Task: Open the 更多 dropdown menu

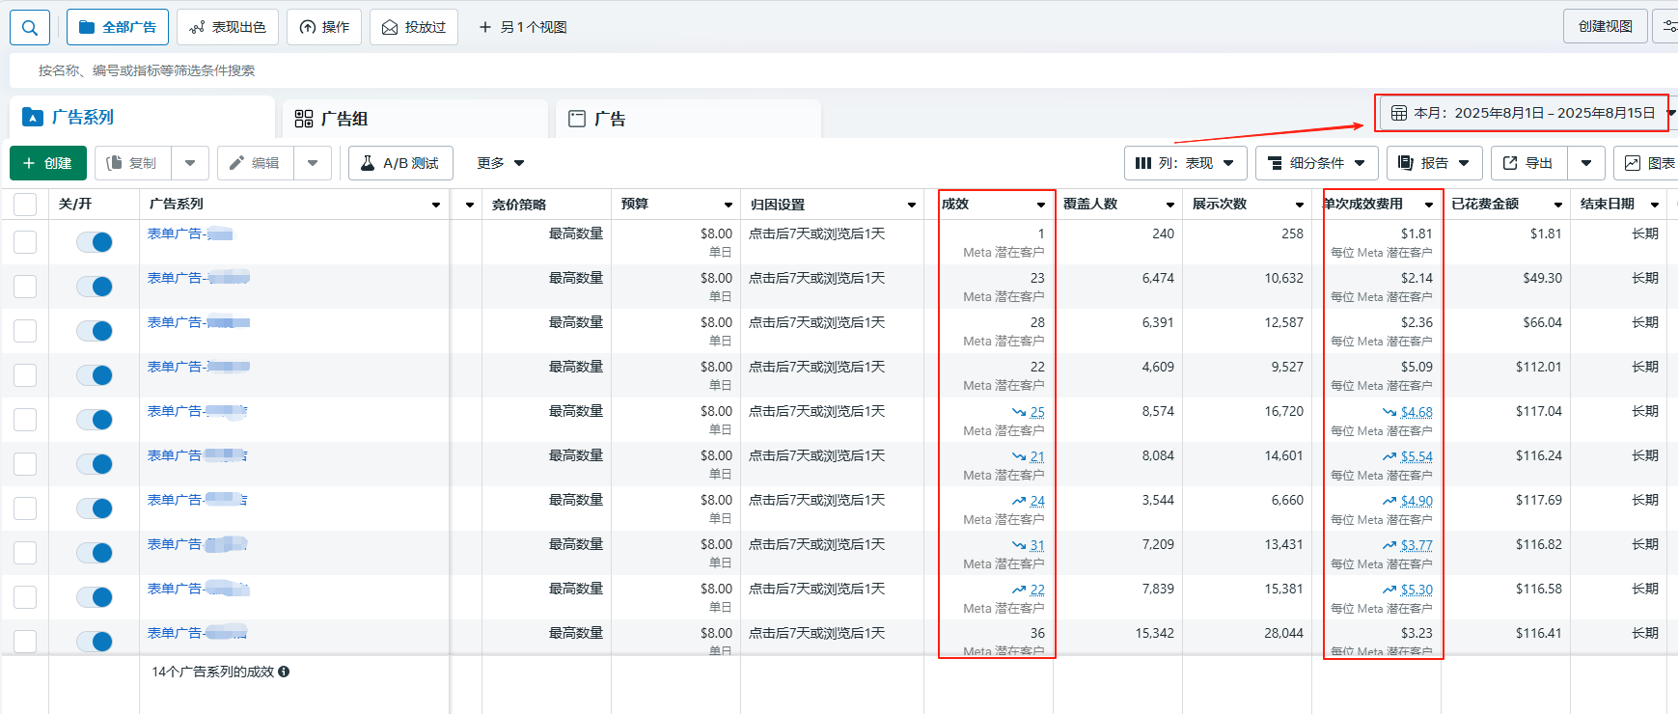Action: click(x=500, y=163)
